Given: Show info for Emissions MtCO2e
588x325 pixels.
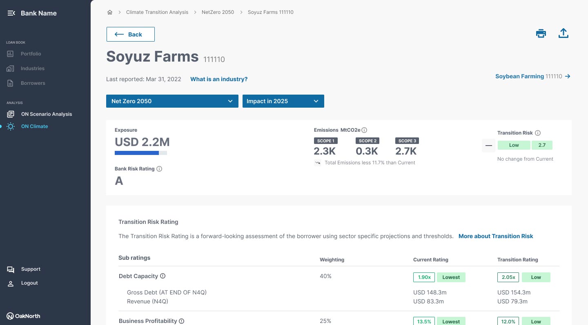Looking at the screenshot, I should [364, 130].
